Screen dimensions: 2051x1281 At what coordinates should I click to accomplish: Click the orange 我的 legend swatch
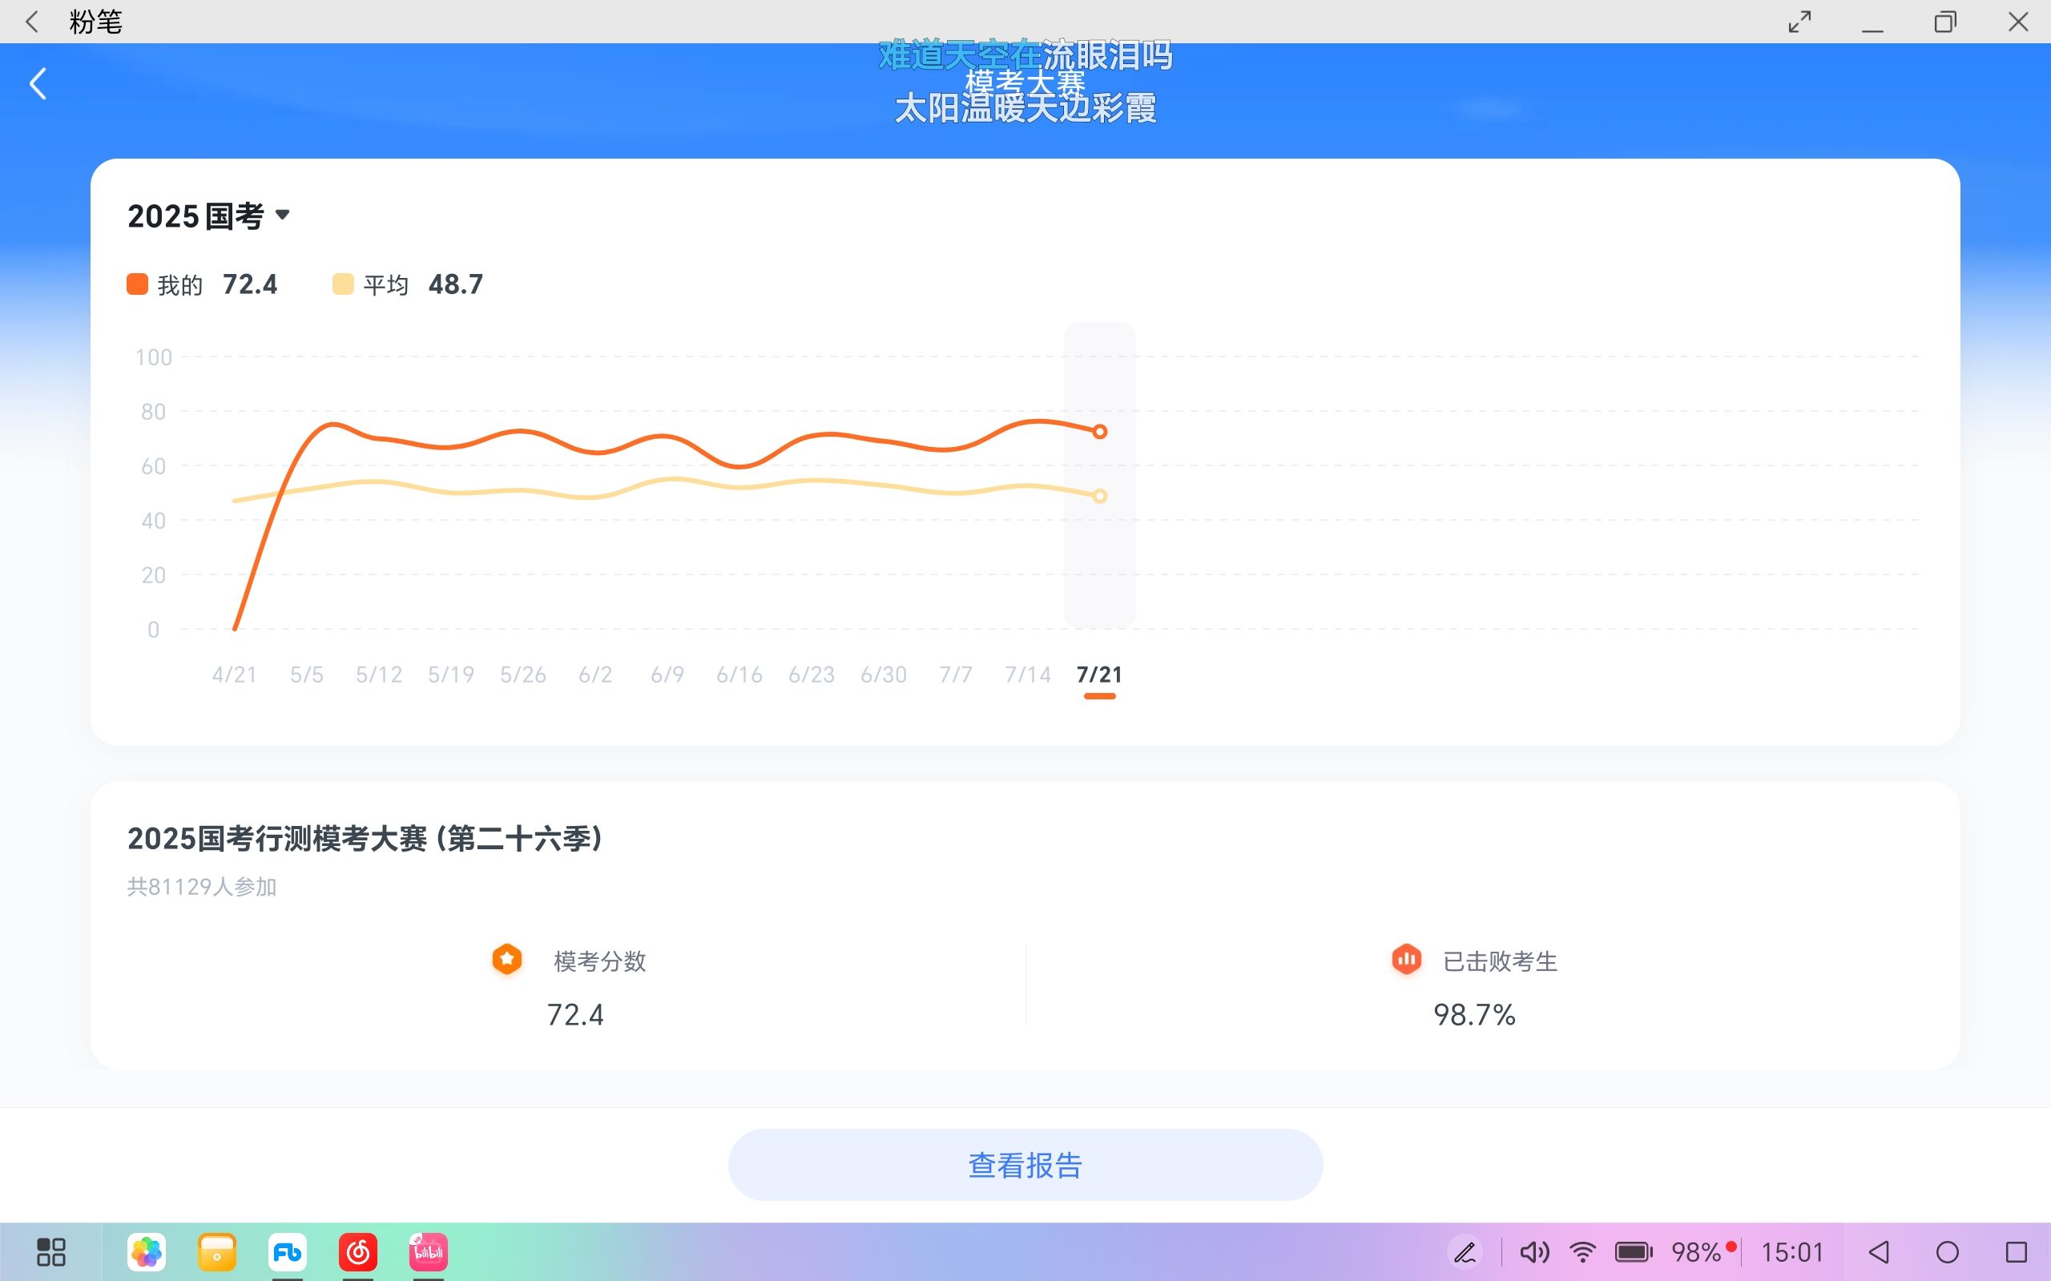tap(137, 284)
